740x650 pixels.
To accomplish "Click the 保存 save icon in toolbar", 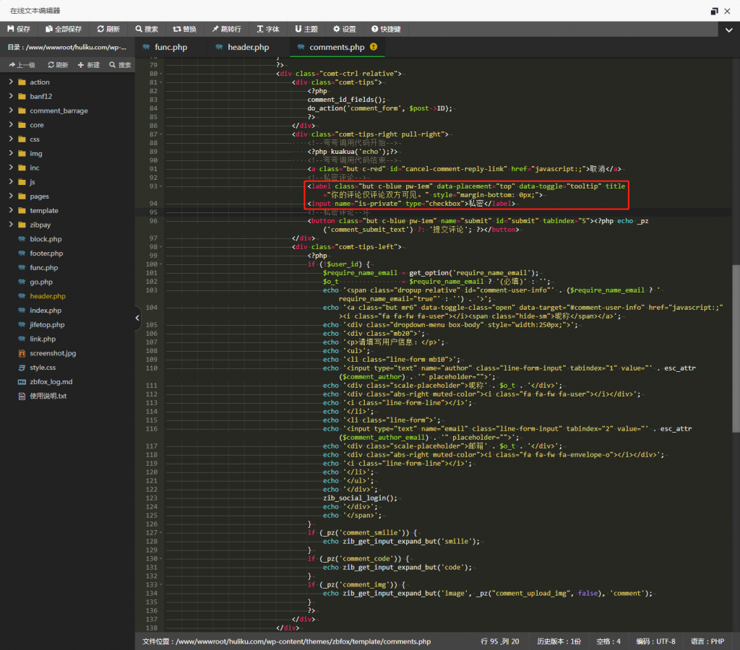I will (12, 29).
